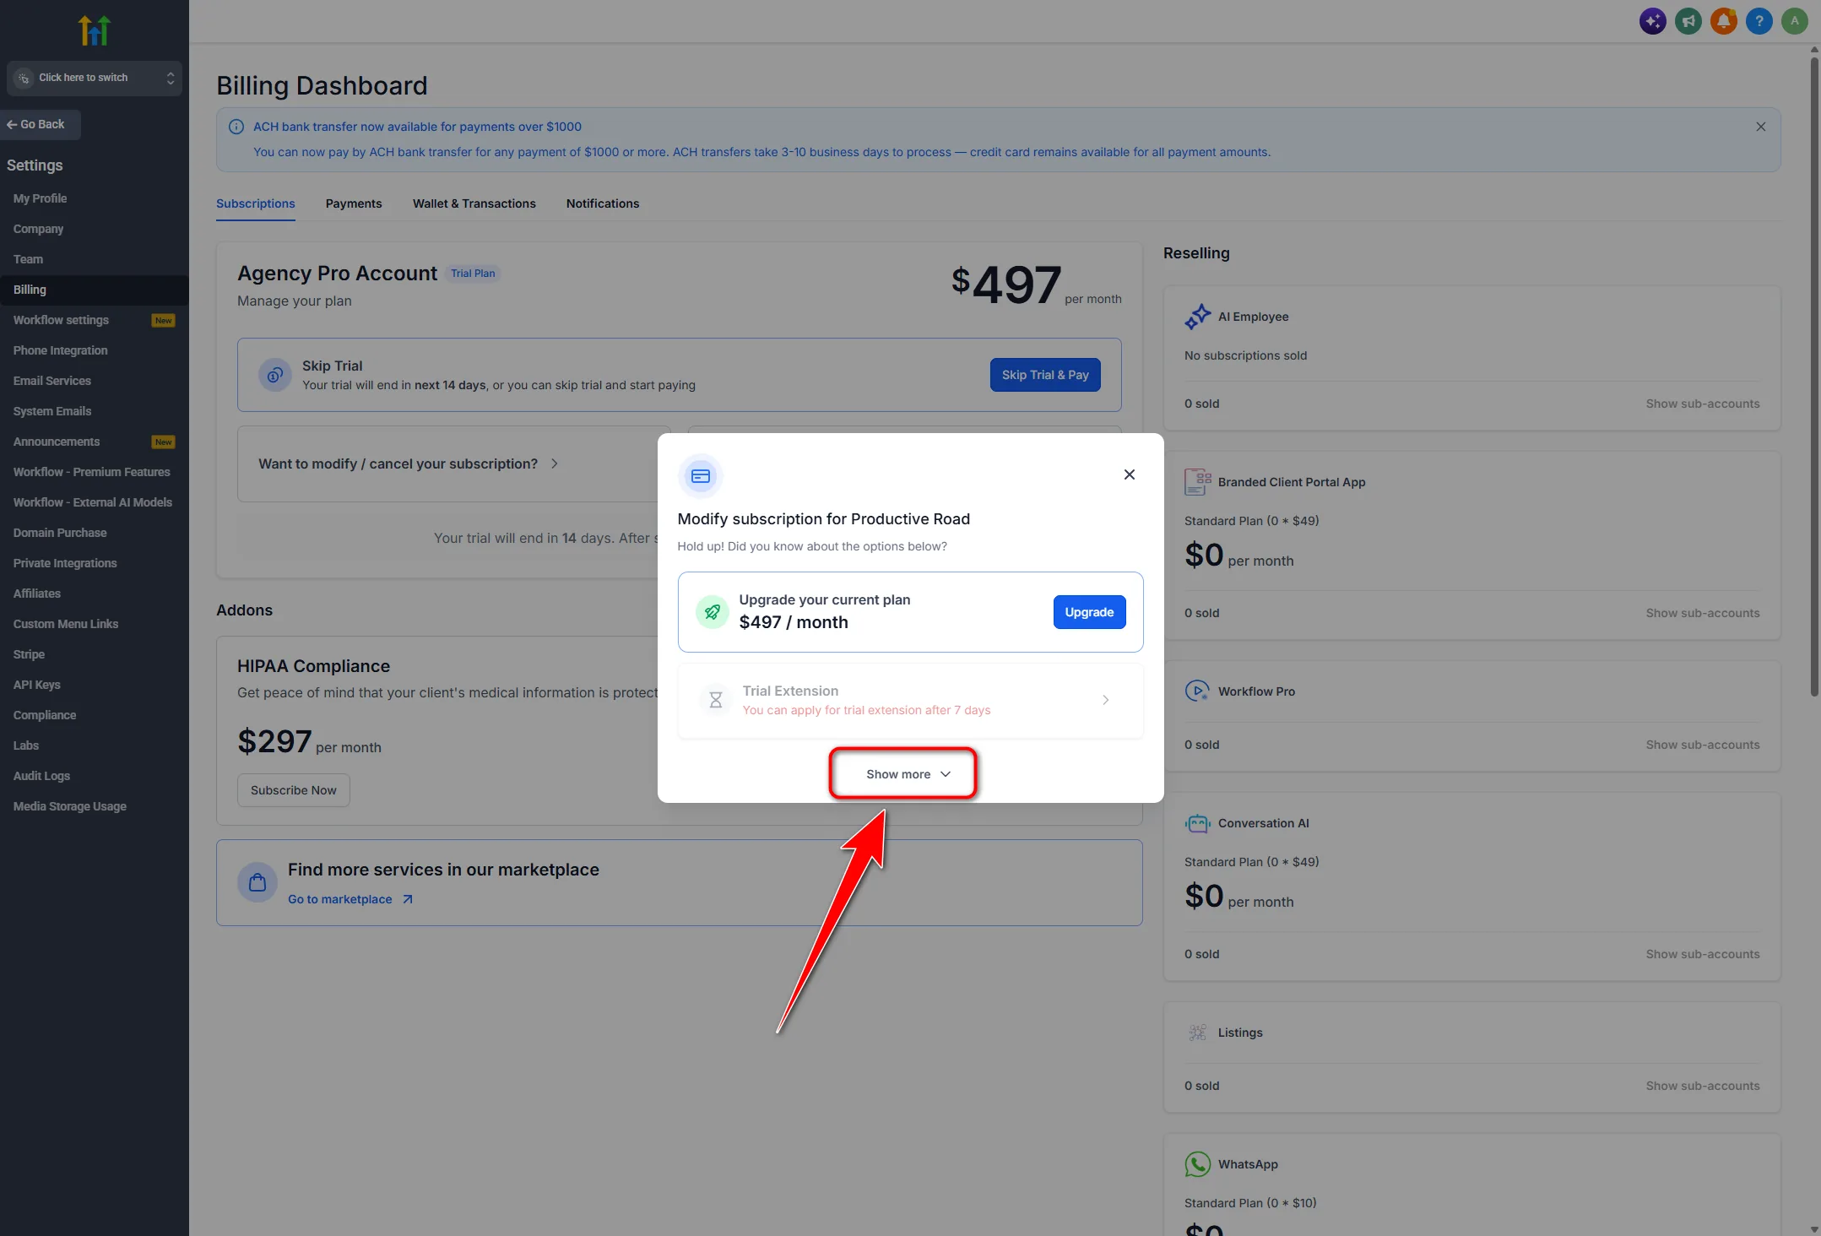This screenshot has height=1236, width=1821.
Task: Click the Branded Client Portal App icon
Action: click(1197, 482)
